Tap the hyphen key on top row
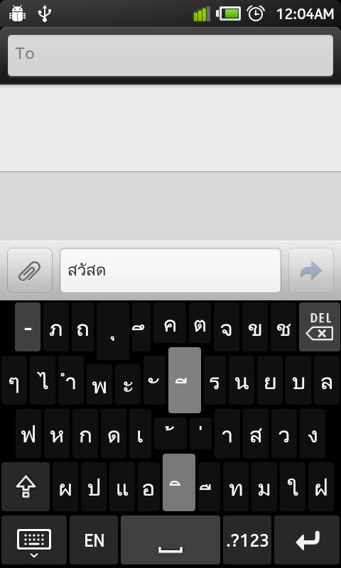This screenshot has width=341, height=568. coord(28,327)
